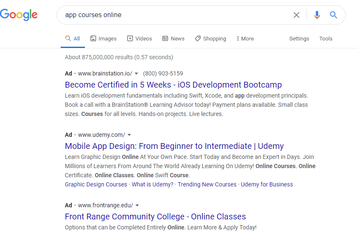Click the www.brainstation.io/ URL text
This screenshot has height=239, width=358.
[105, 73]
